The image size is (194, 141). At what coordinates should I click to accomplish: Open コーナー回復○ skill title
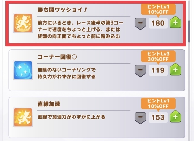pos(57,57)
